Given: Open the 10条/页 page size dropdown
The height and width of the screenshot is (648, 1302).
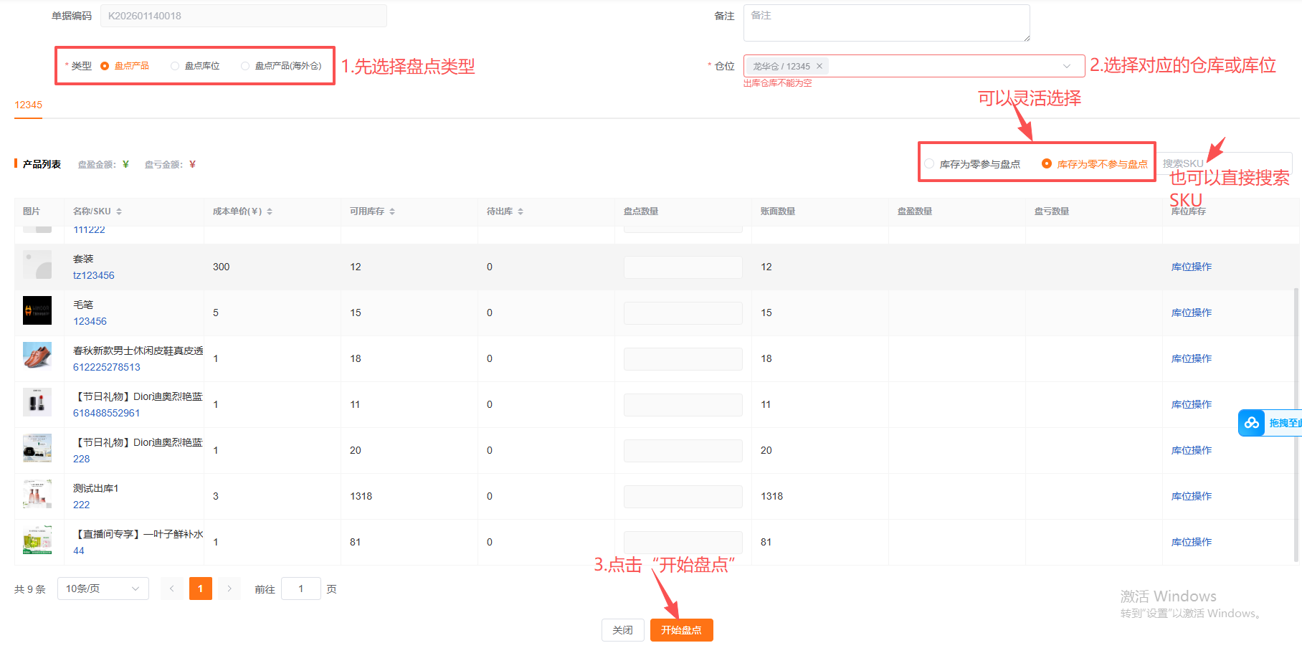Looking at the screenshot, I should click(103, 589).
